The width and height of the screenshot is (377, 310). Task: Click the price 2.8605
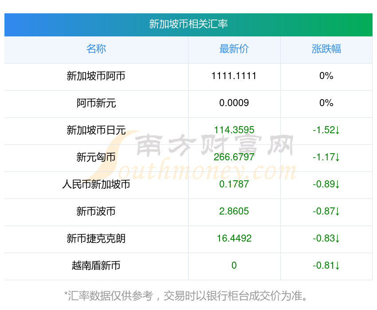click(x=234, y=211)
